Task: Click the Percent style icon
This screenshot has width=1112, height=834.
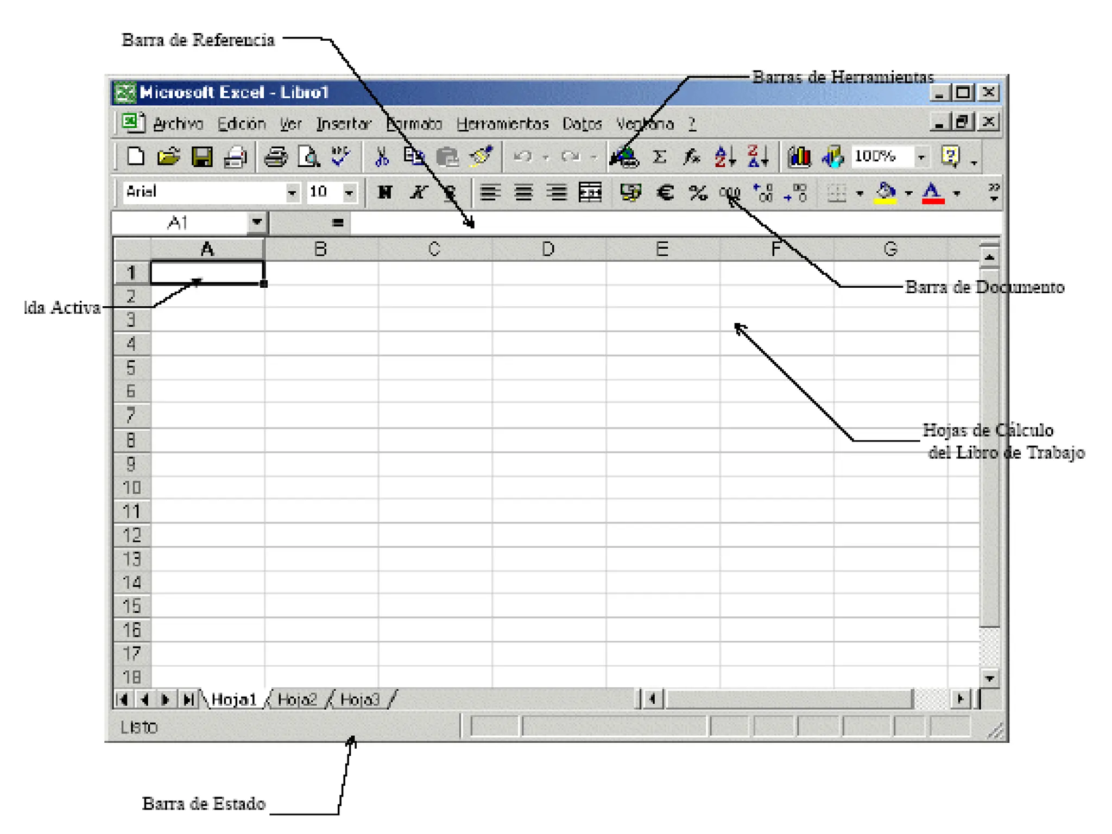Action: coord(698,192)
